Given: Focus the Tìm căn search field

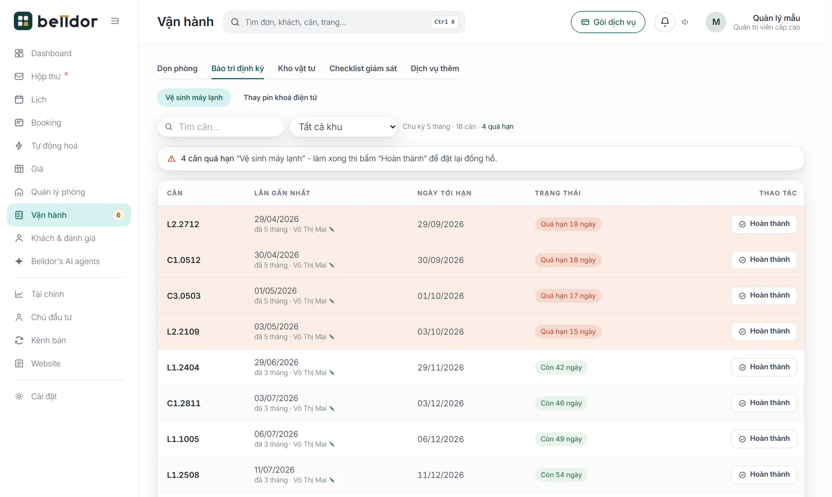Looking at the screenshot, I should point(220,127).
